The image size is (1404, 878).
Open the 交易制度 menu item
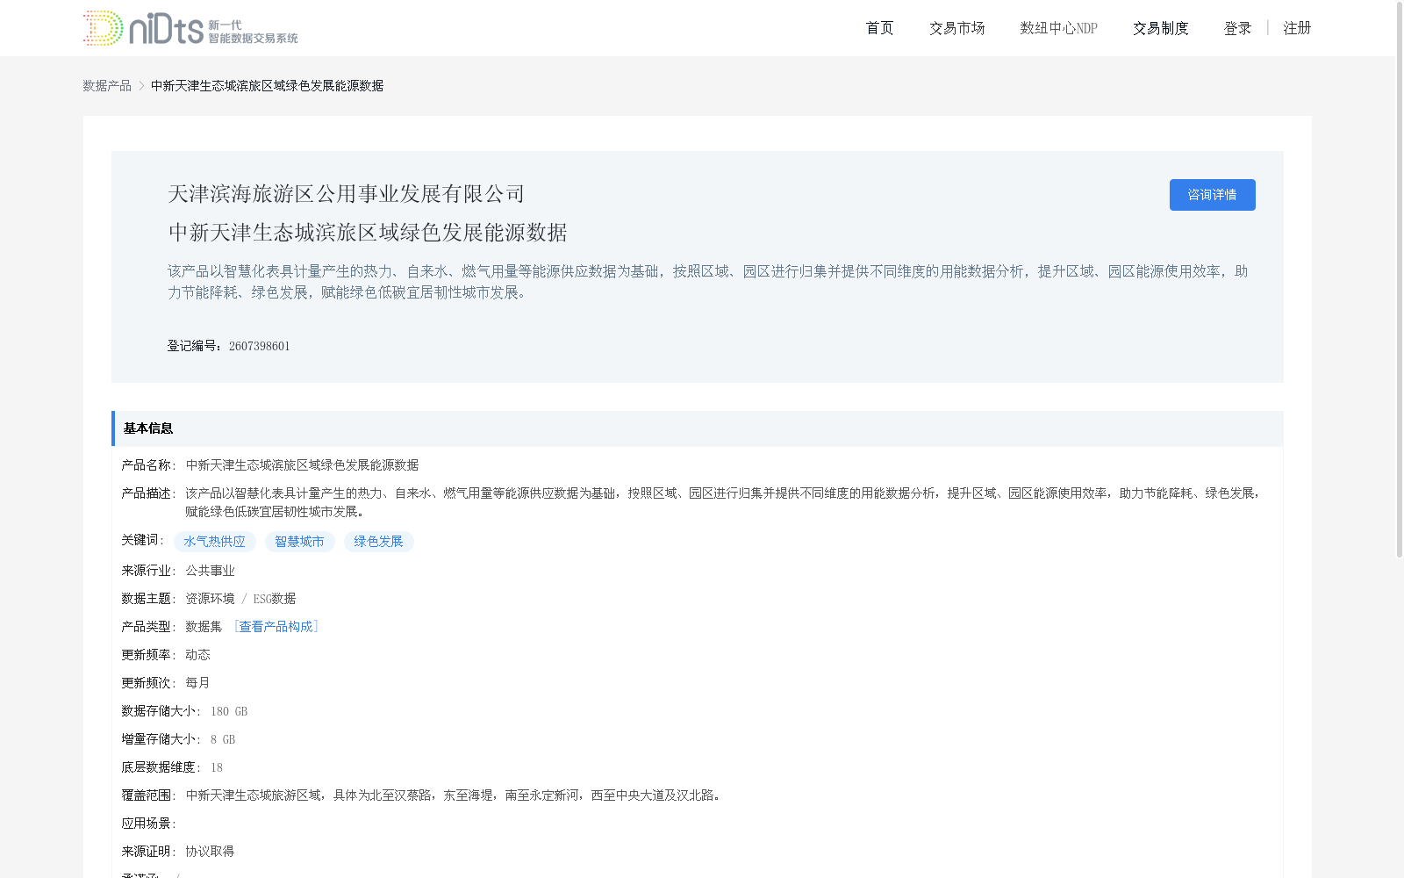[1160, 28]
